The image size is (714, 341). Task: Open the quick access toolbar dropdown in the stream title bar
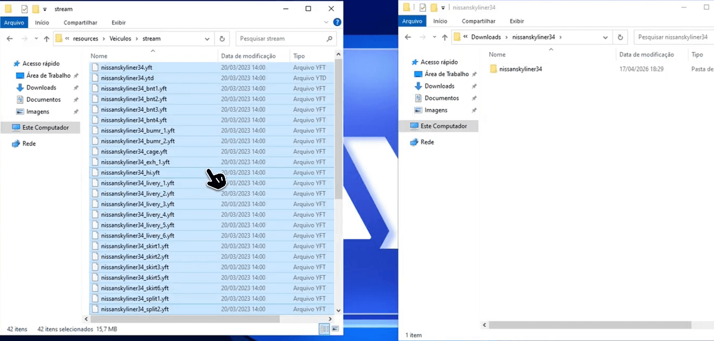45,9
